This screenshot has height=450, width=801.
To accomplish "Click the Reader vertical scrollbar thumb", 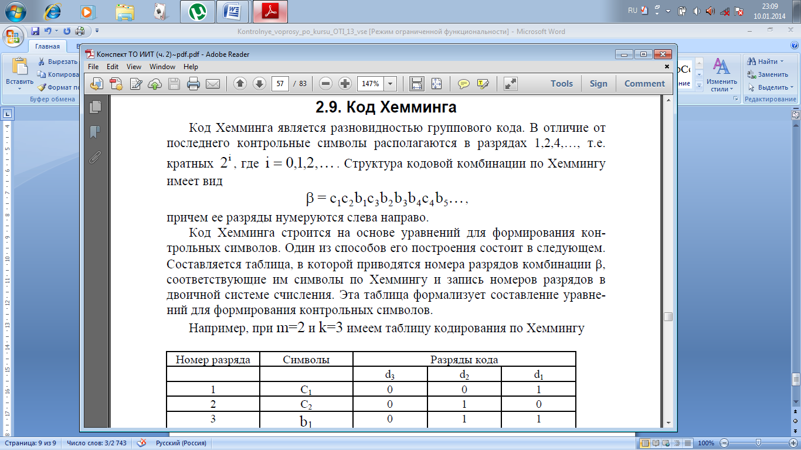I will pos(668,317).
